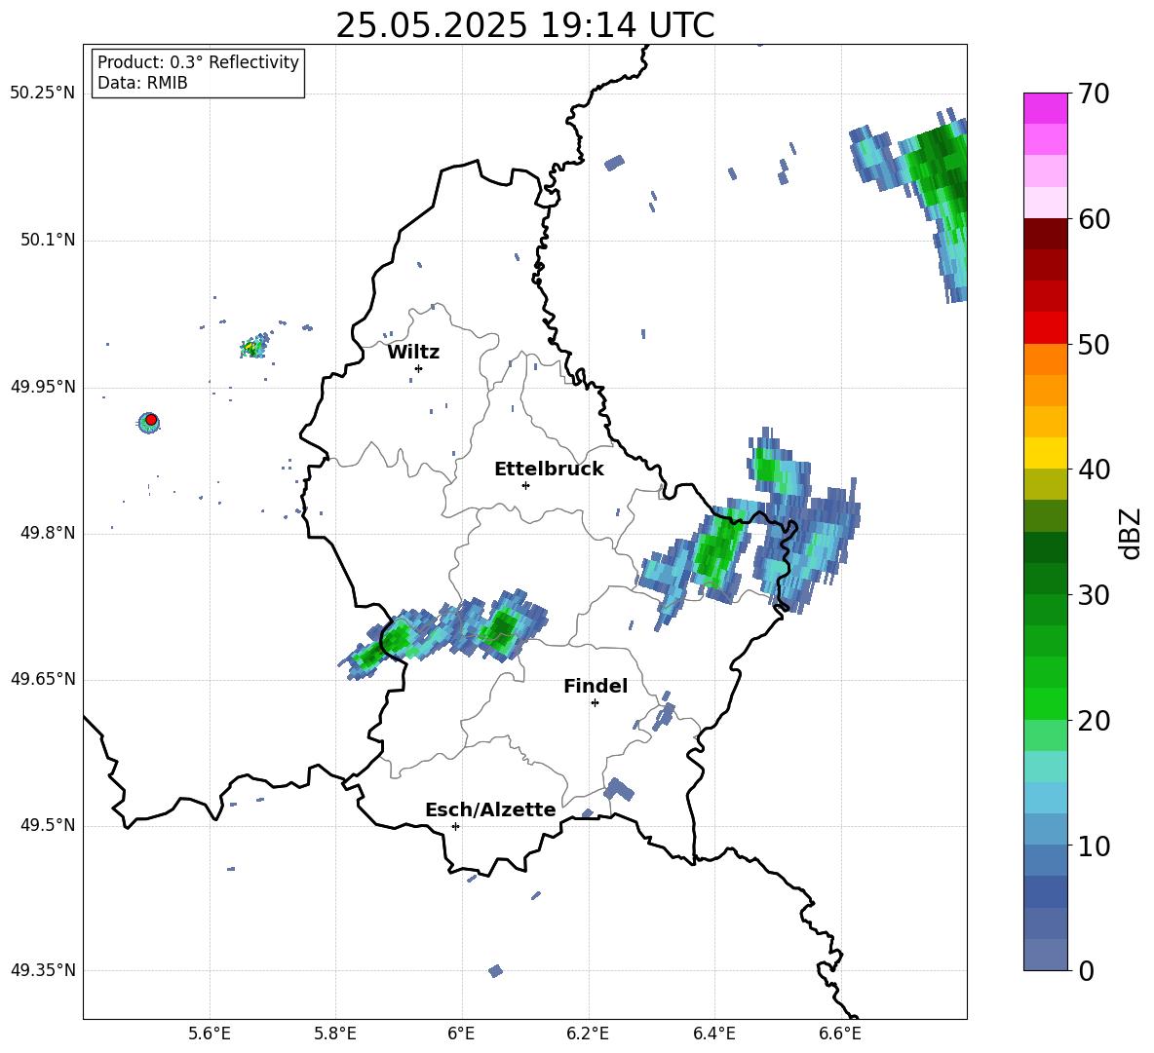Click the yellow swatch just above 40 dBZ
Viewport: 1154px width, 1053px height.
pyautogui.click(x=1045, y=453)
